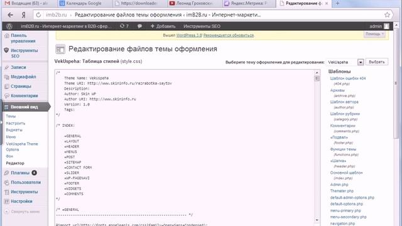
Task: Open theme selection dropdown VekUspeha
Action: (x=345, y=62)
